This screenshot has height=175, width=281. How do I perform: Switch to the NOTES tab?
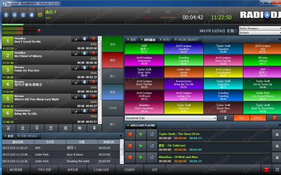165,40
